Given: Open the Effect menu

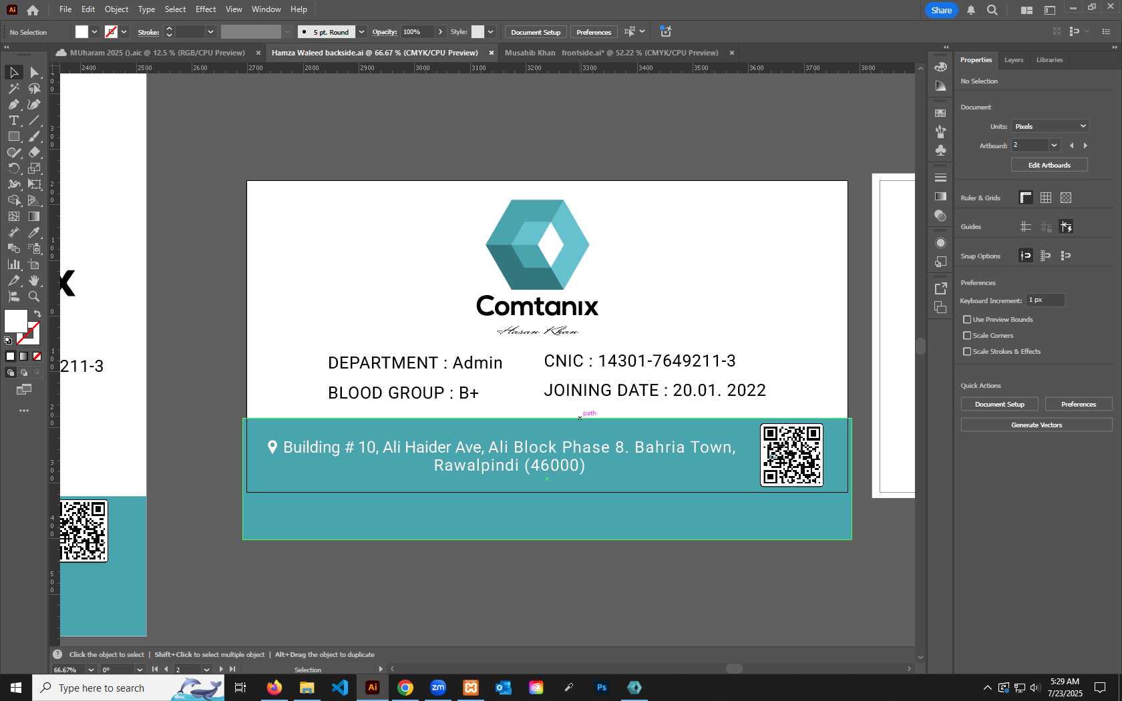Looking at the screenshot, I should coord(206,9).
